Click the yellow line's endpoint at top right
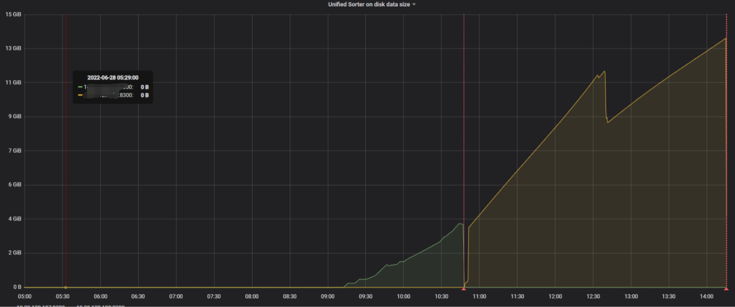 [x=725, y=38]
